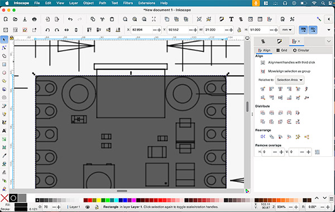Image resolution: width=335 pixels, height=212 pixels.
Task: Click the Raise selection to top icon
Action: 89,30
